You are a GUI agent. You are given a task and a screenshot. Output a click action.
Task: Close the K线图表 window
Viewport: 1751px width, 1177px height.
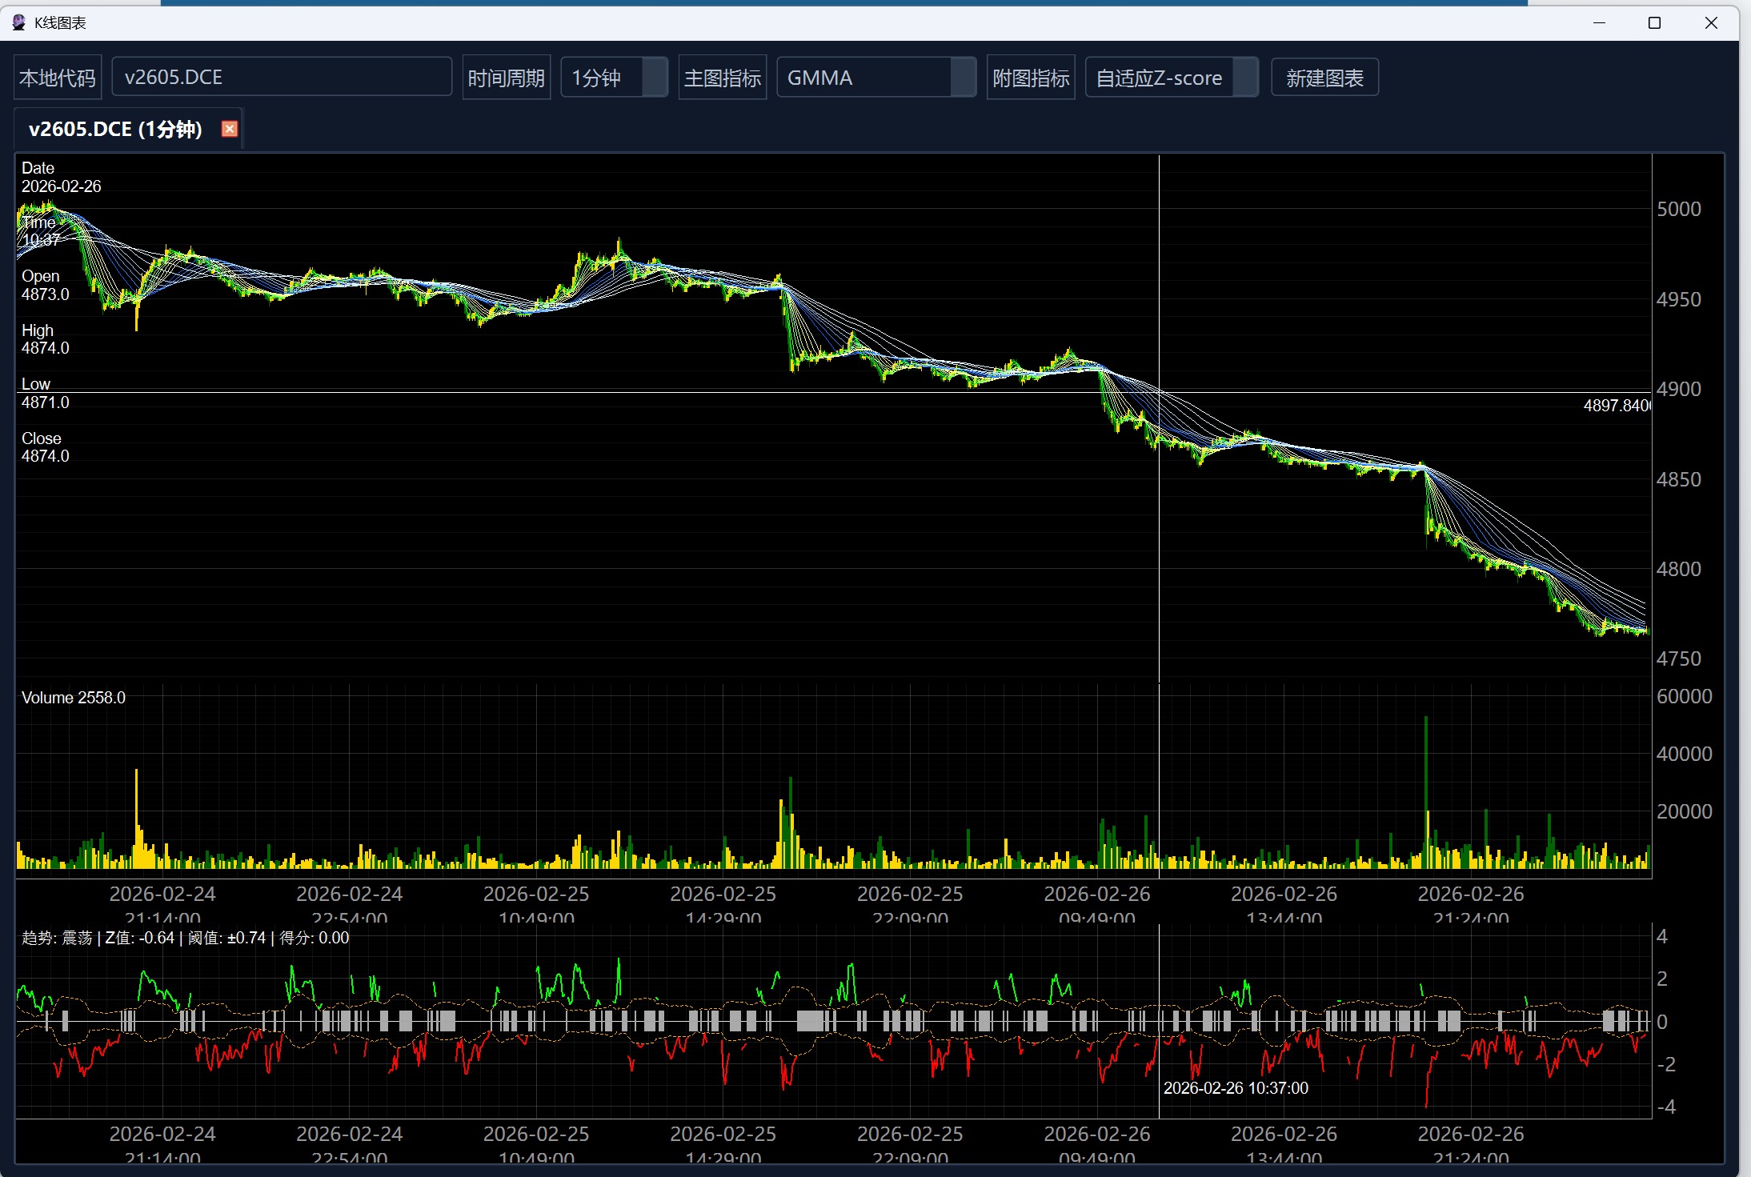click(1711, 22)
